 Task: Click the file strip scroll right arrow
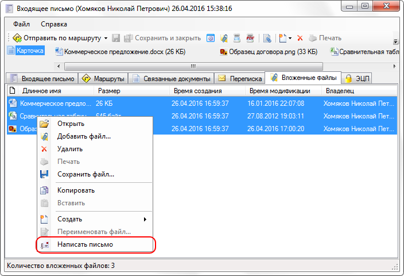pos(394,66)
